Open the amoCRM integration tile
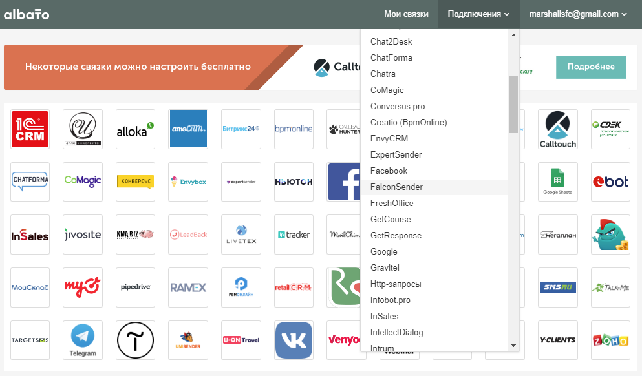642x376 pixels. tap(188, 129)
